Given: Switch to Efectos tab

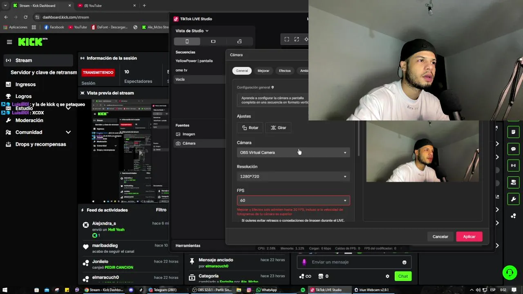Looking at the screenshot, I should [285, 71].
